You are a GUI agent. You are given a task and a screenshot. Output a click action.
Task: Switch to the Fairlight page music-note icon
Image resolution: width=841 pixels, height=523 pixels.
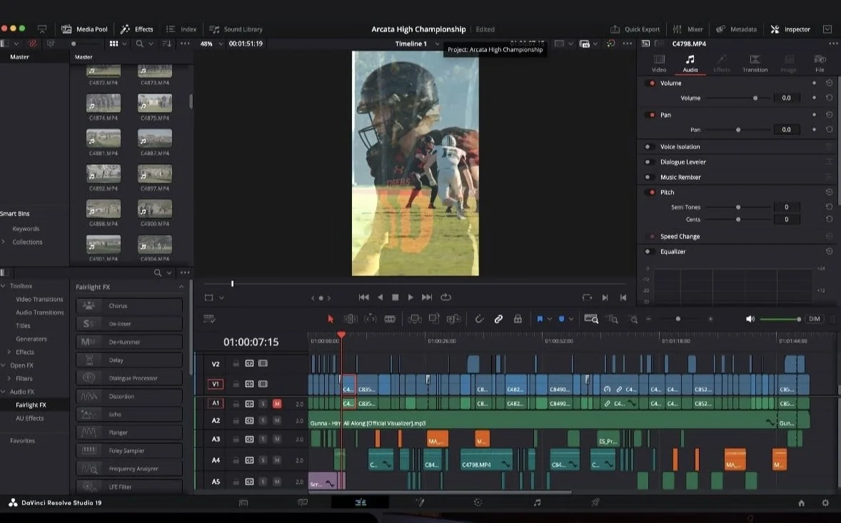click(x=537, y=502)
